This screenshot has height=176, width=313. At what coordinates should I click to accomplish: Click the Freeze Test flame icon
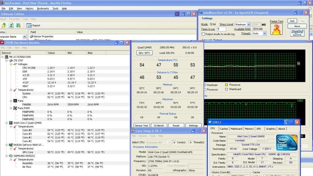(276, 29)
